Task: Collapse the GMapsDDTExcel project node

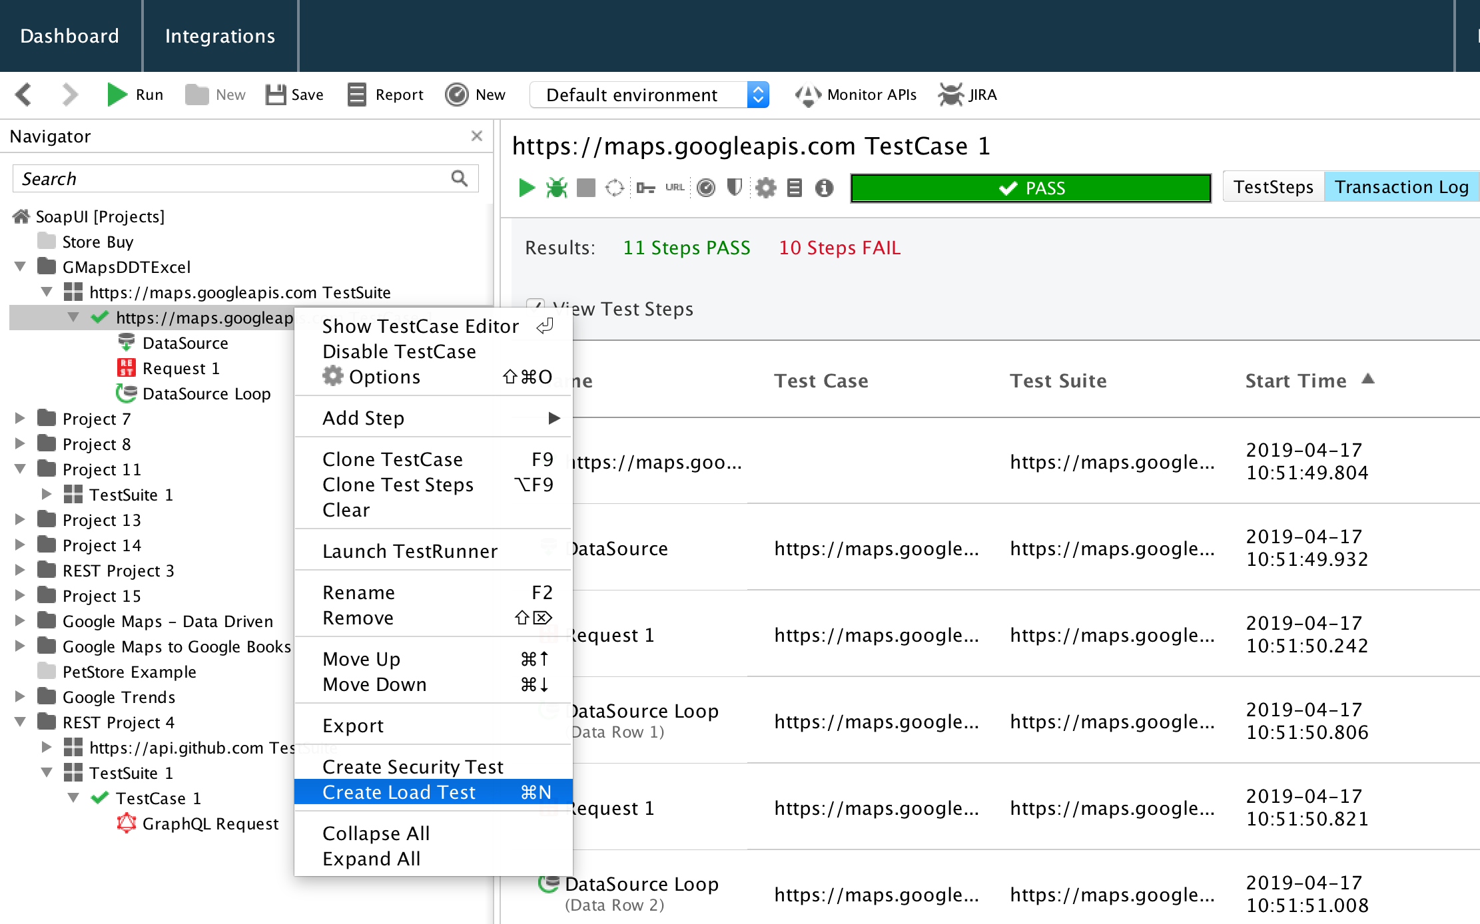Action: [20, 267]
